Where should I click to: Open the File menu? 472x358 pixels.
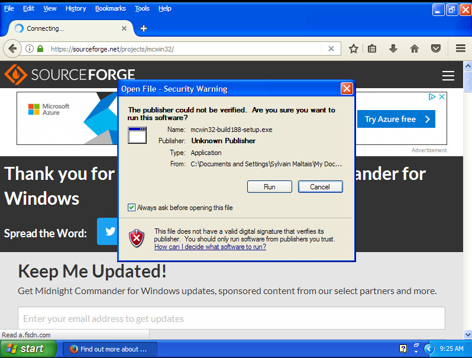tap(9, 8)
